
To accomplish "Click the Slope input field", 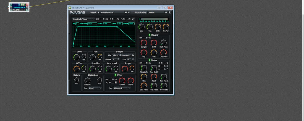I will click(x=132, y=24).
